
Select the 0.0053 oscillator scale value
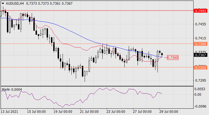200,89
